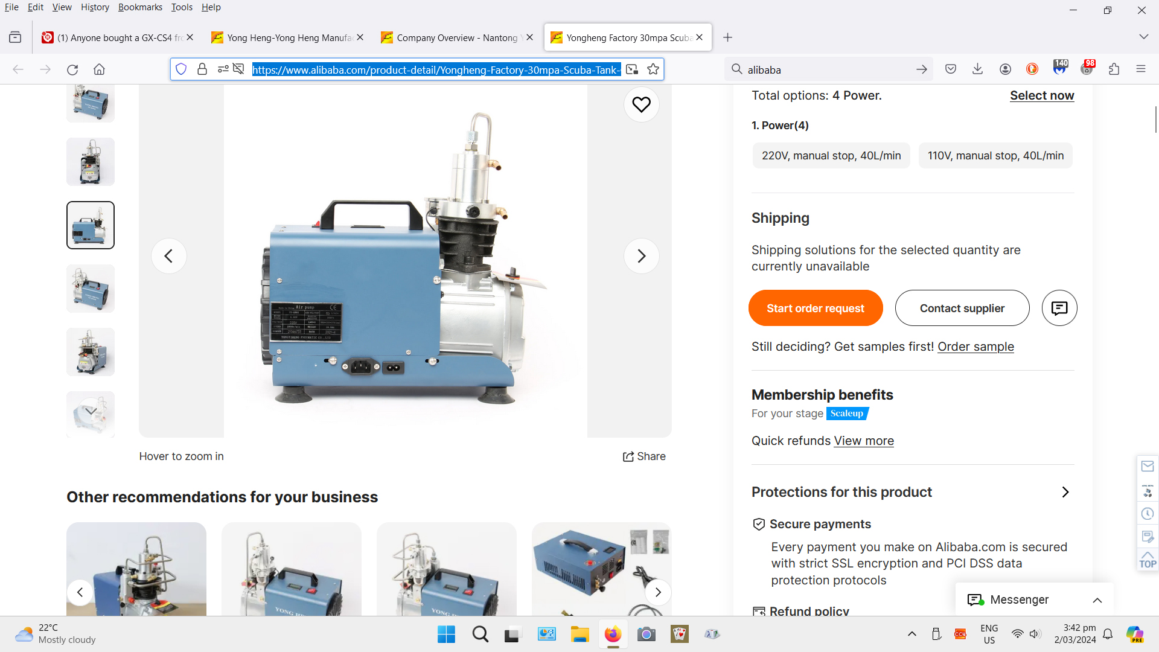Click the Firefox View icon in tab bar
Screen dimensions: 1159x652
[15, 37]
